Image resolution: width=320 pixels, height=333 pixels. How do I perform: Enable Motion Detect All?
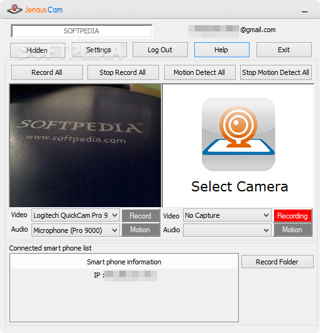click(199, 72)
